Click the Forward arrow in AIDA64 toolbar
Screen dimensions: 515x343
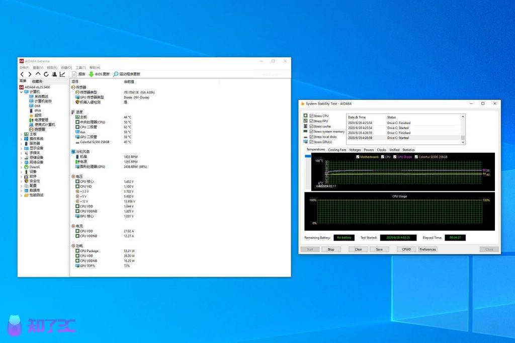pyautogui.click(x=30, y=74)
